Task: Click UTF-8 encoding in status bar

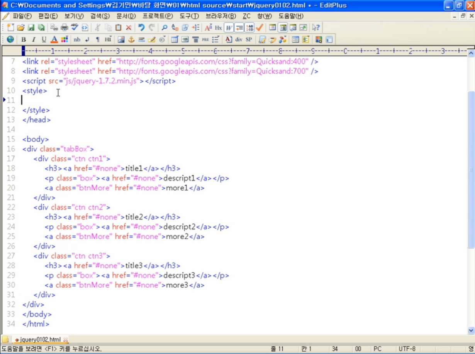Action: (407, 349)
